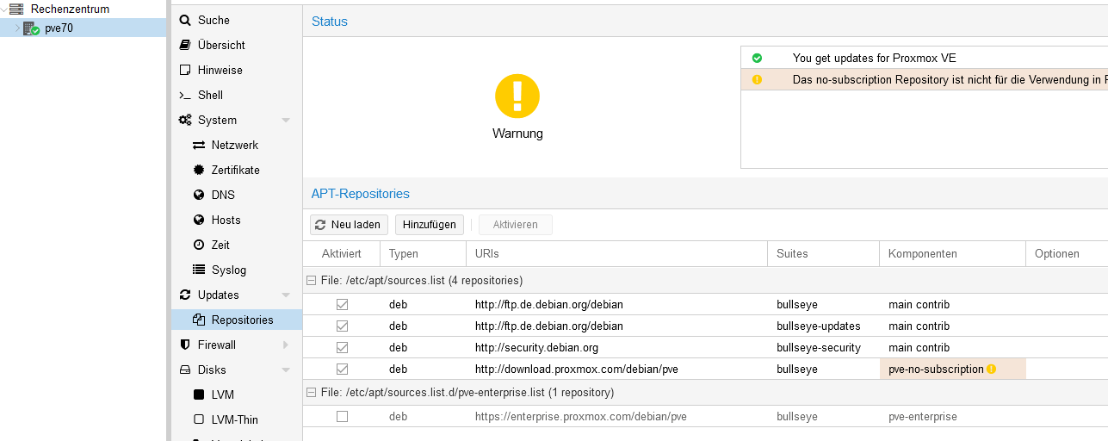Select the https://enterprise.proxmox.com/debian/pve URI cell
This screenshot has width=1108, height=441.
click(x=617, y=417)
